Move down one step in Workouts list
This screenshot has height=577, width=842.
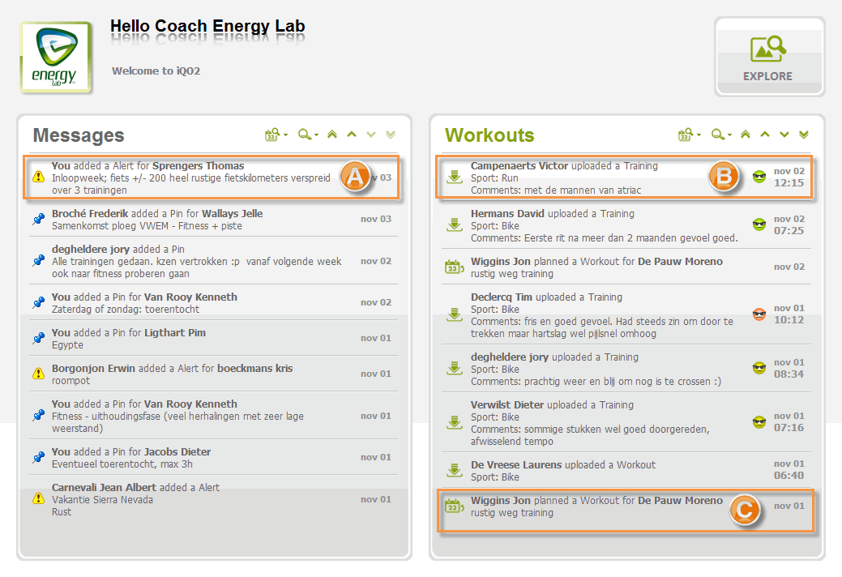(784, 135)
